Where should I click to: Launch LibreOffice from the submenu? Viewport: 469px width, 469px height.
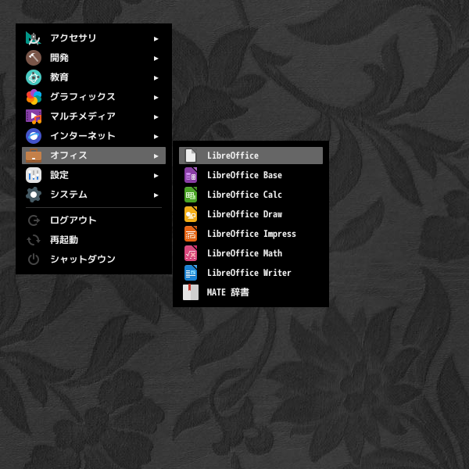click(x=251, y=156)
